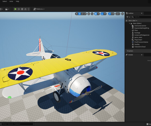Image resolution: width=151 pixels, height=126 pixels.
Task: Click the ExponentialHeightFog icon
Action: tap(133, 28)
